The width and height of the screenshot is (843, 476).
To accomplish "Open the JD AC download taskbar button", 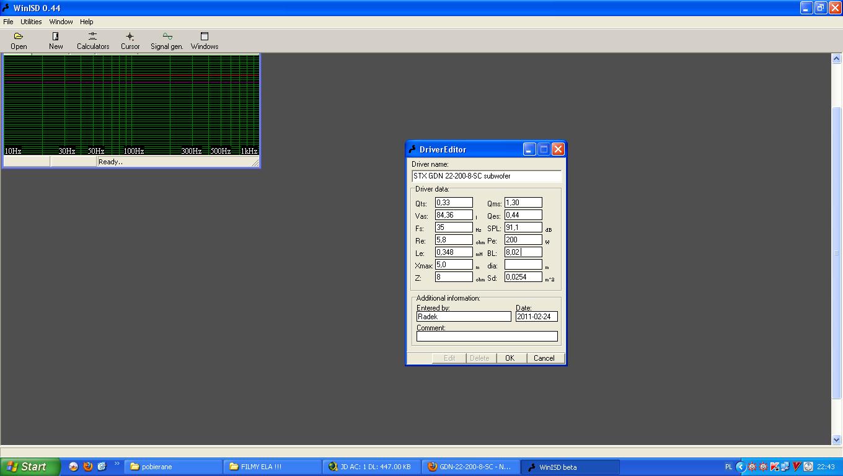I will tap(371, 467).
